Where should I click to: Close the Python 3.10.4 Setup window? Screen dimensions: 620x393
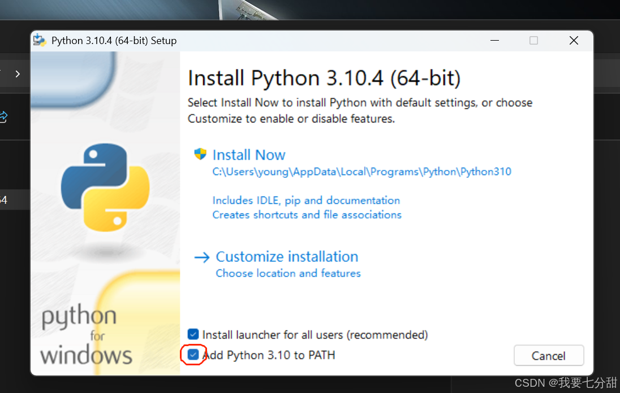click(574, 40)
